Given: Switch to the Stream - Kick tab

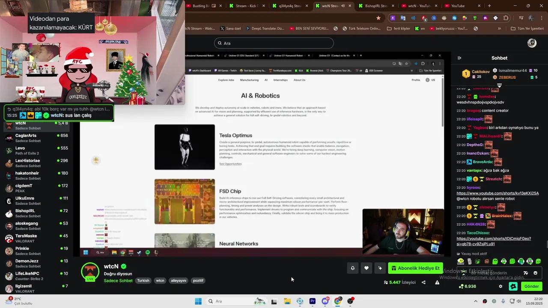Looking at the screenshot, I should pyautogui.click(x=247, y=6).
